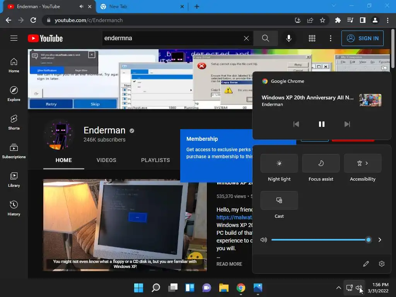Select the channel HOME tab
This screenshot has height=297, width=396.
pyautogui.click(x=64, y=160)
